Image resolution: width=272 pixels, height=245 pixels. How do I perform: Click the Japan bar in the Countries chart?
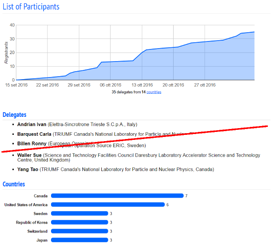[80, 240]
